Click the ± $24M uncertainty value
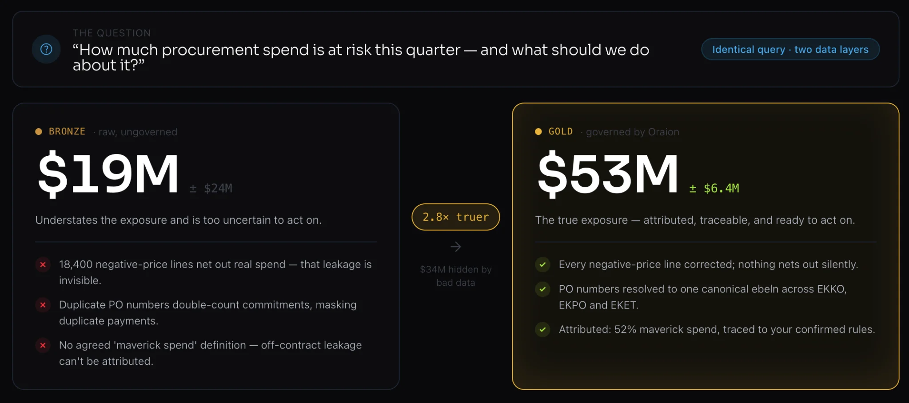Image resolution: width=909 pixels, height=403 pixels. click(x=211, y=188)
